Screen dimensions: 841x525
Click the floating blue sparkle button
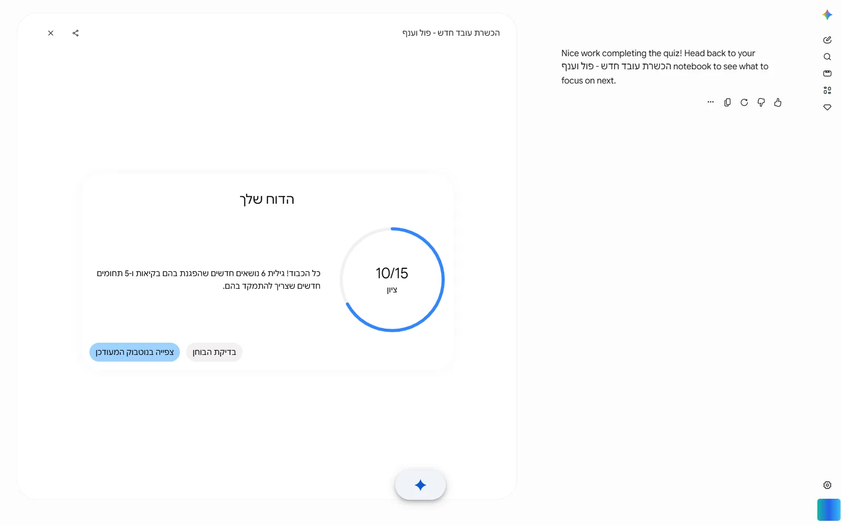click(420, 485)
